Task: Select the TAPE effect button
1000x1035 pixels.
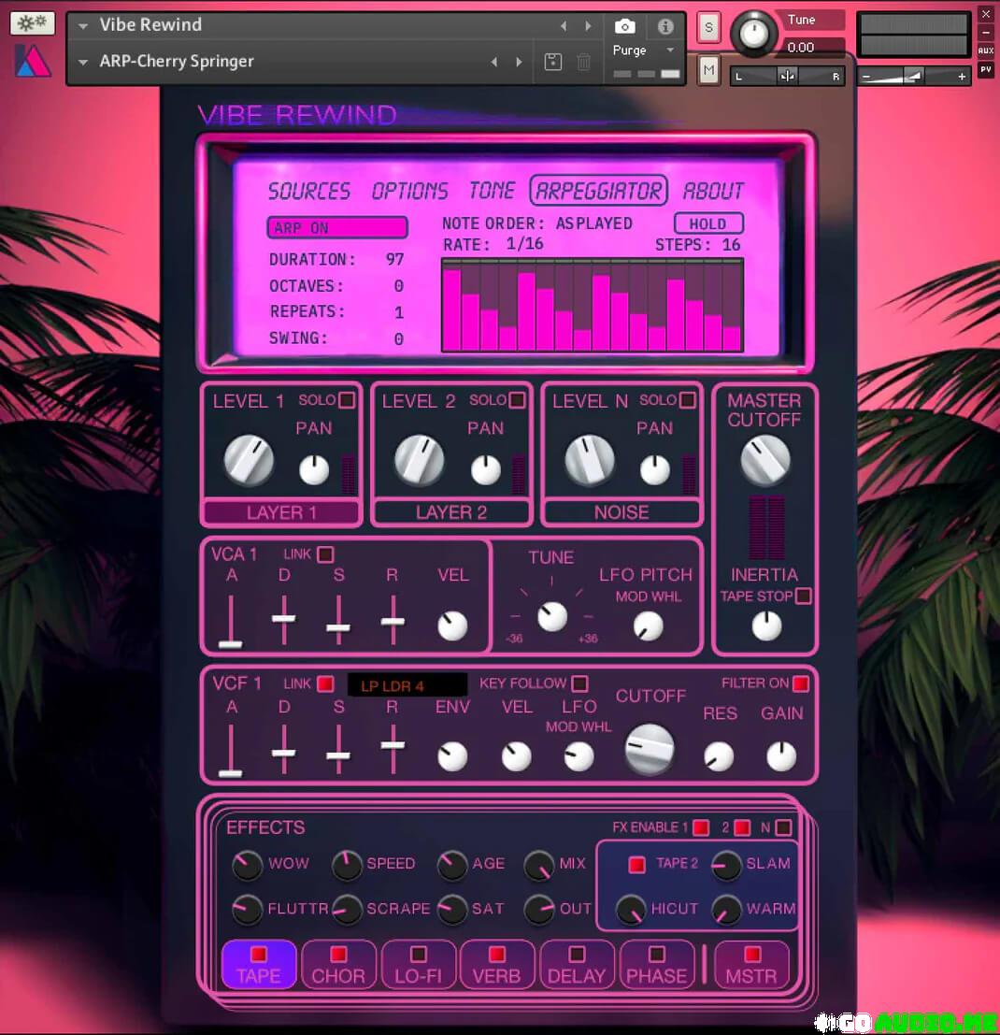Action: click(259, 964)
